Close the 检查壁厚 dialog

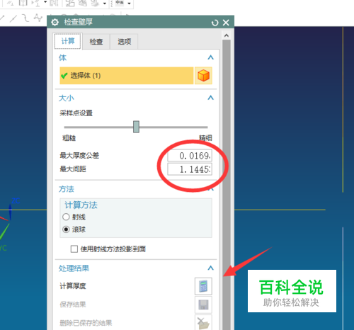[x=226, y=23]
